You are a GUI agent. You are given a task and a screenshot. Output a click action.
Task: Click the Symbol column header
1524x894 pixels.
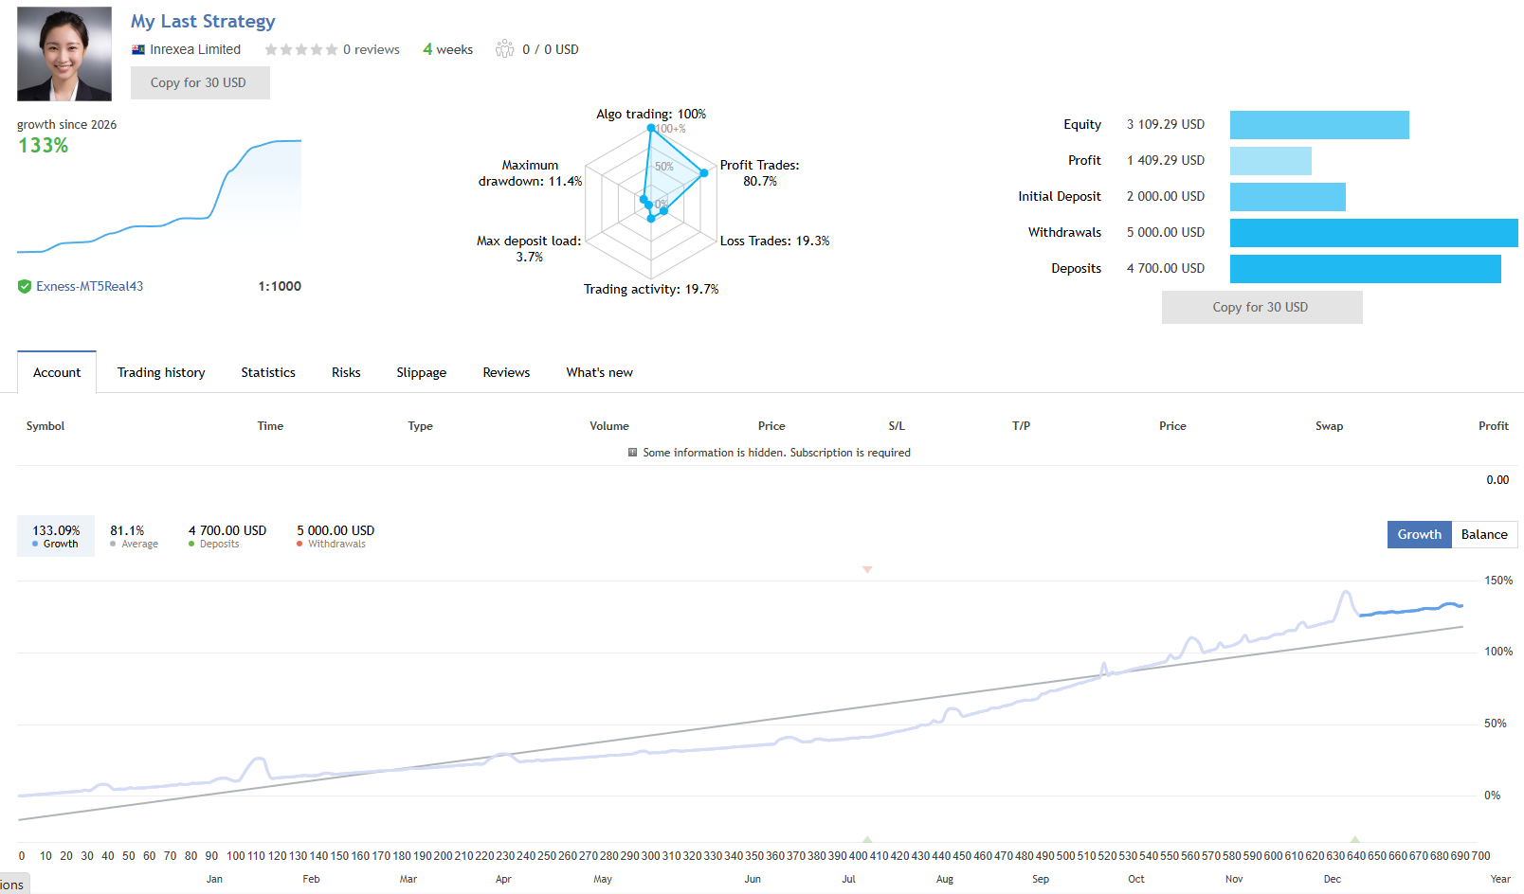pos(45,426)
